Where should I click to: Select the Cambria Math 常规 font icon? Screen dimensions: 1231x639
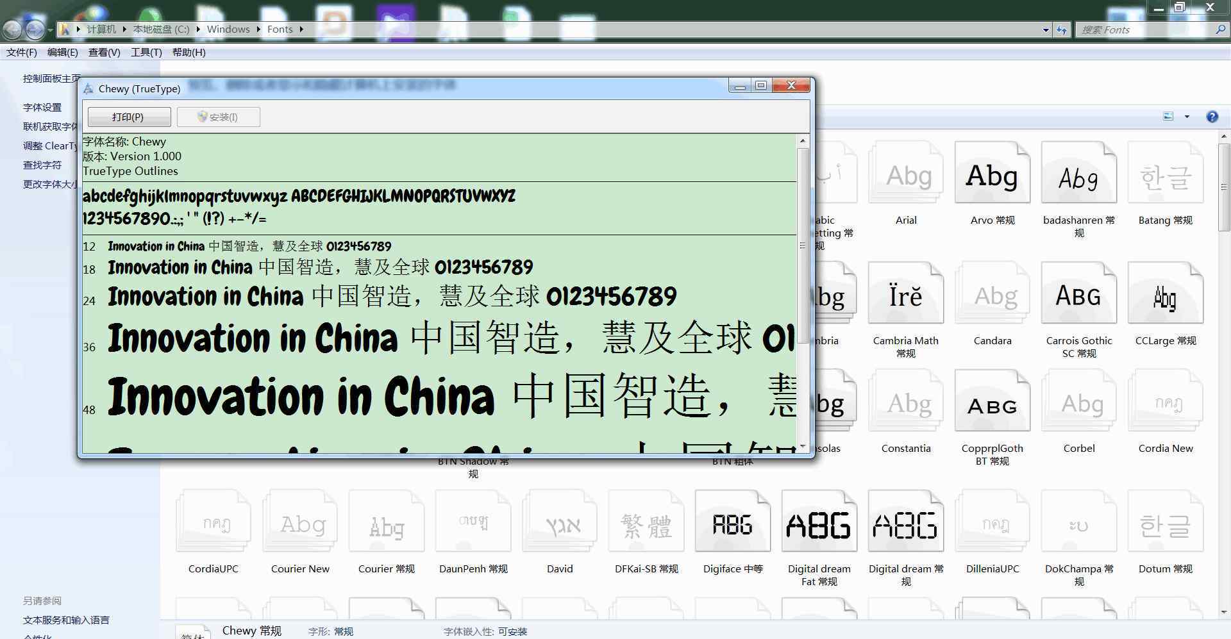(906, 294)
